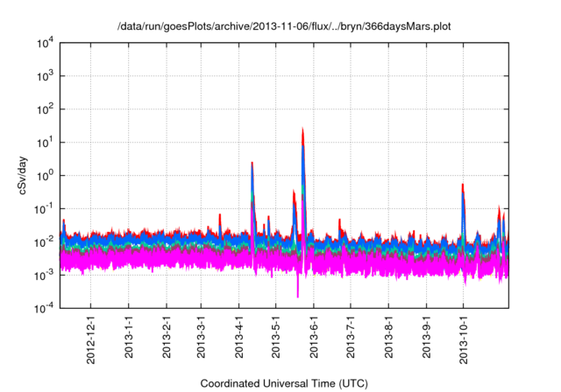
Task: Click the 2013-3-1 x-axis tick label
Action: pyautogui.click(x=201, y=337)
